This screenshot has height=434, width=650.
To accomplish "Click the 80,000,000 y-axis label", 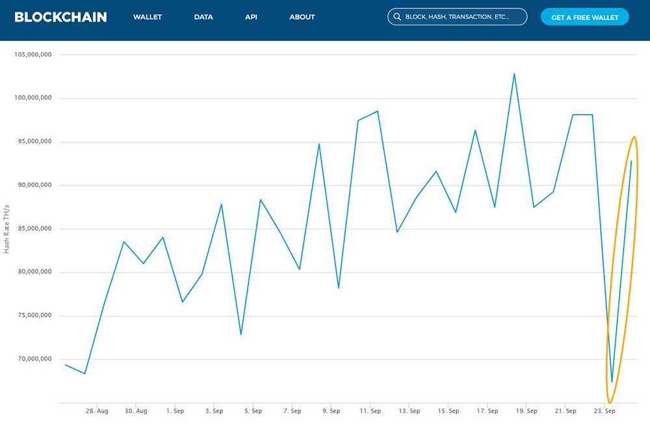I will coord(35,272).
